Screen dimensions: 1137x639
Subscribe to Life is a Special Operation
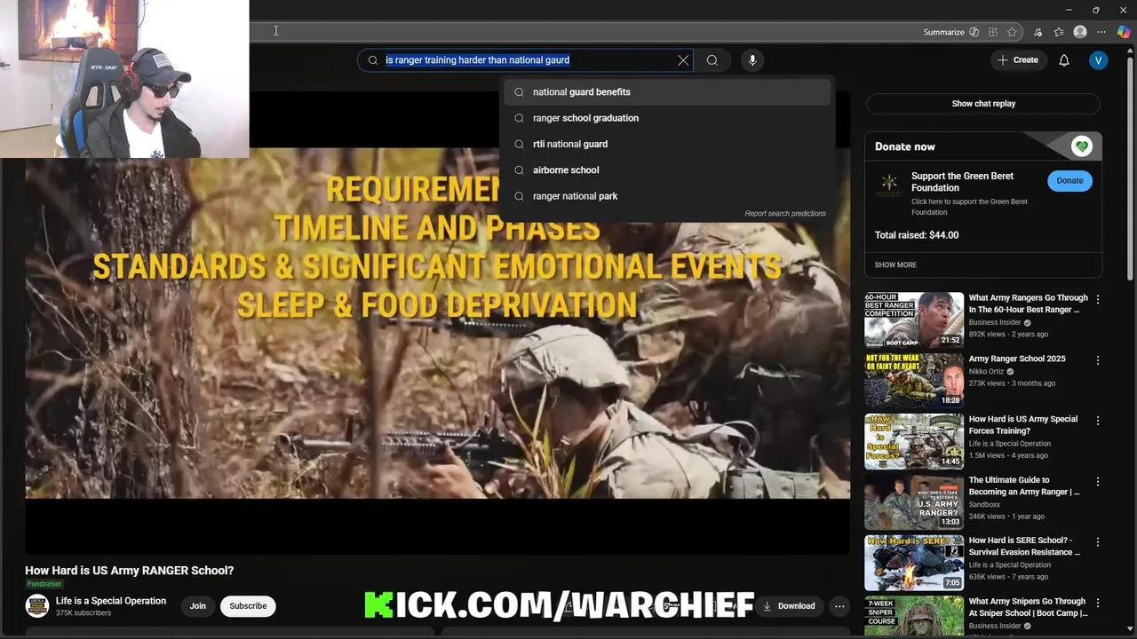(248, 606)
